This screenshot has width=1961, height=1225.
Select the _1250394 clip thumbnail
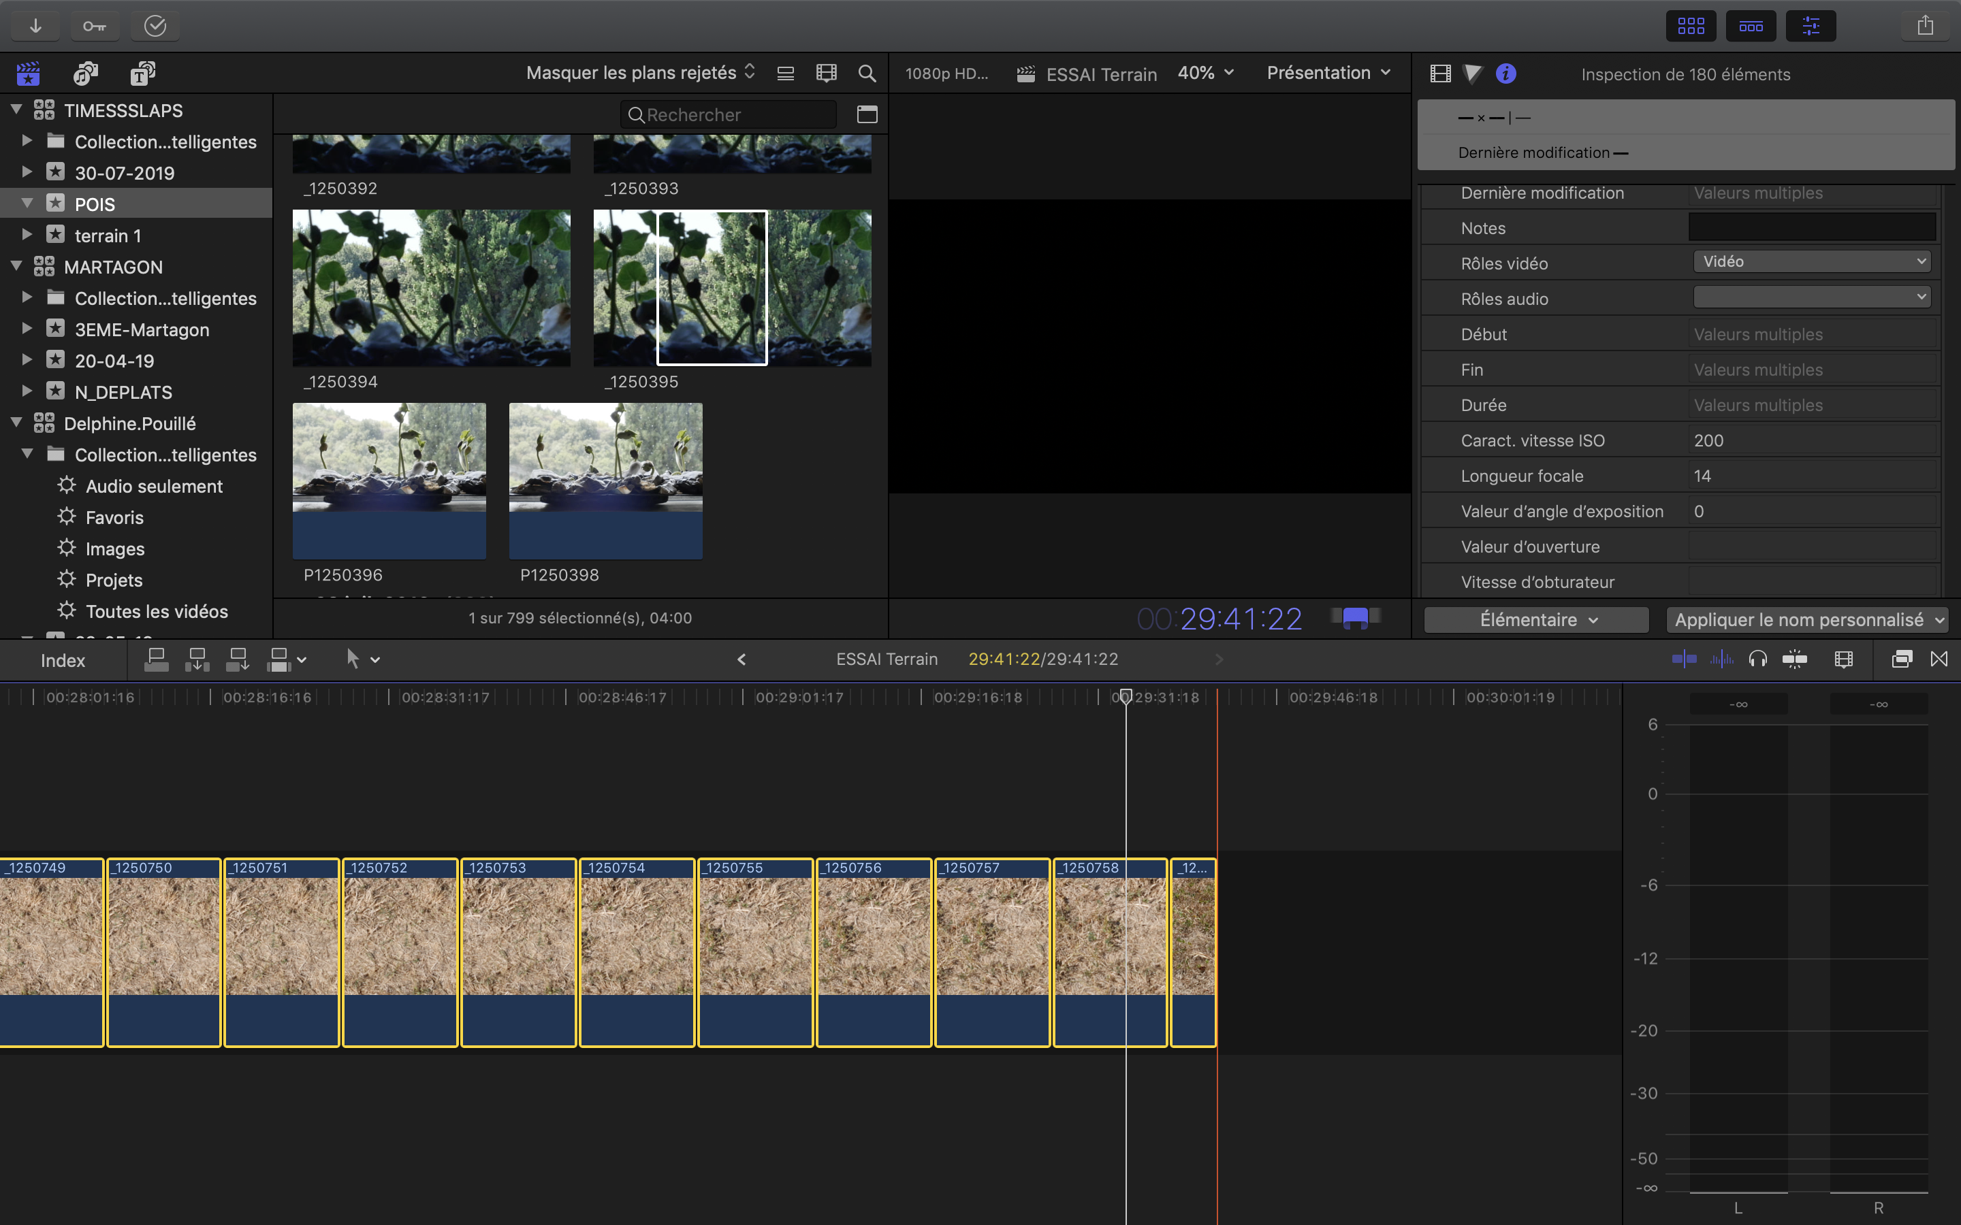coord(431,288)
